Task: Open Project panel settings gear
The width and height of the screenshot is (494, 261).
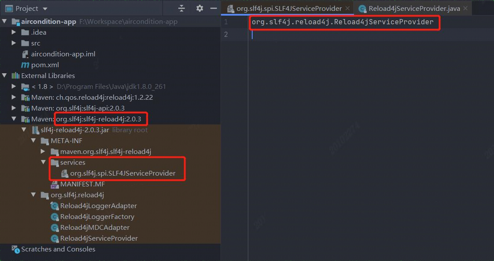Action: pos(199,9)
